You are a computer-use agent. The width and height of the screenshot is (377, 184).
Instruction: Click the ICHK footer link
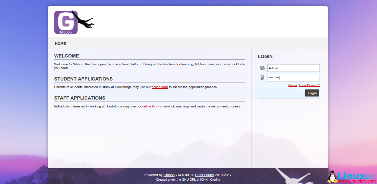click(204, 180)
